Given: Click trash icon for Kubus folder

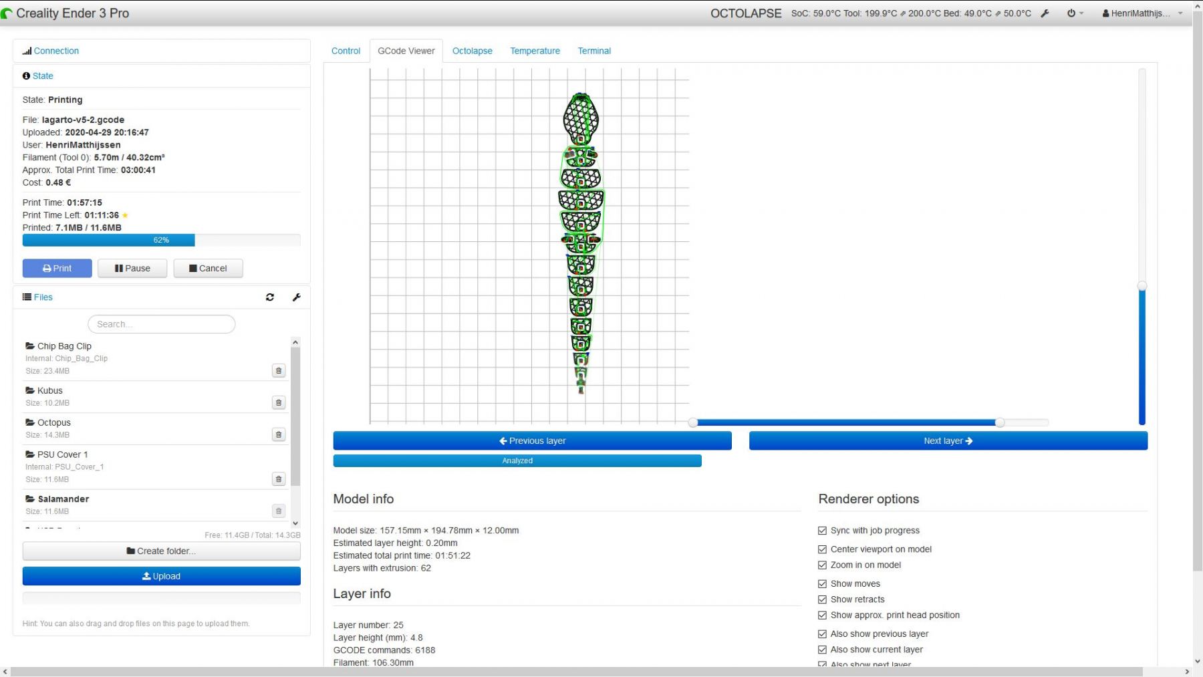Looking at the screenshot, I should [279, 402].
